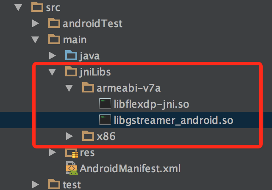Collapse the src folder arrow
The width and height of the screenshot is (272, 190).
[x=18, y=8]
